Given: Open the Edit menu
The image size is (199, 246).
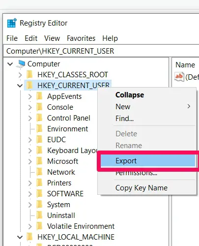Looking at the screenshot, I should pyautogui.click(x=31, y=38).
